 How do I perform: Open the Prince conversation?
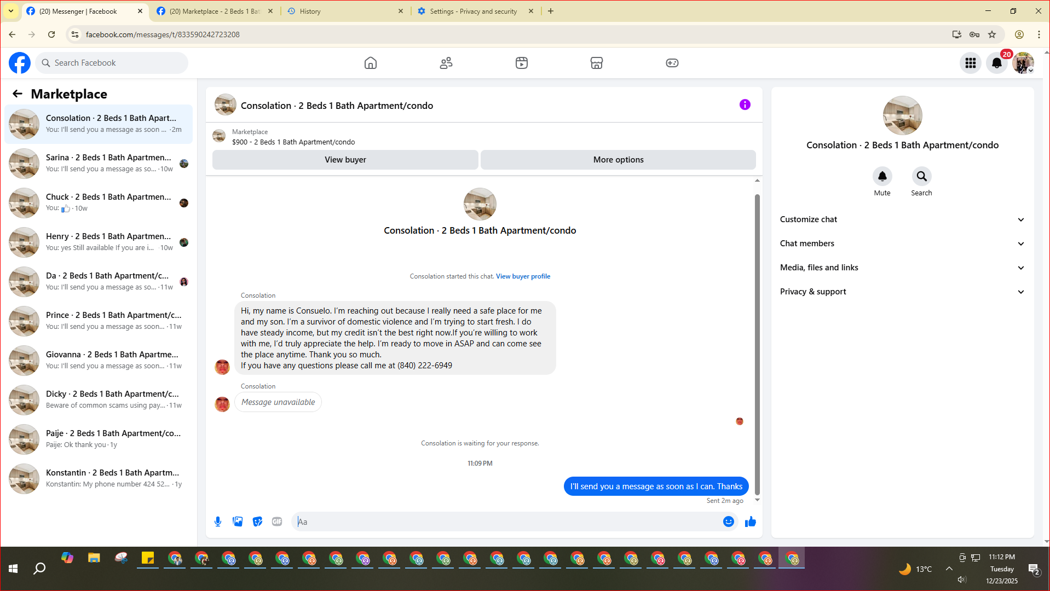99,321
